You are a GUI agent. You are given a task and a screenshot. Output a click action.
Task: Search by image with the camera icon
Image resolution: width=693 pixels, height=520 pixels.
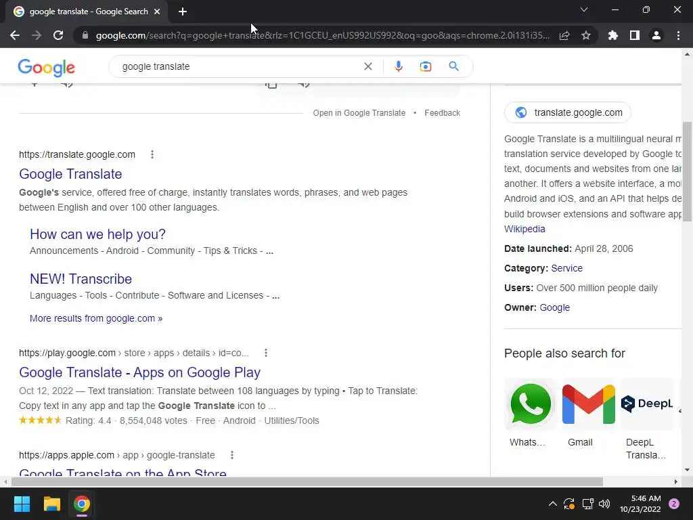(425, 66)
